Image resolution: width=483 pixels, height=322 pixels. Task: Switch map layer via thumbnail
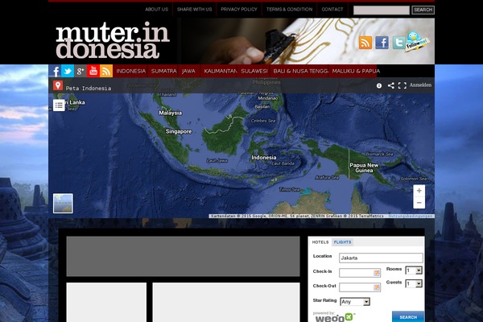tap(63, 204)
